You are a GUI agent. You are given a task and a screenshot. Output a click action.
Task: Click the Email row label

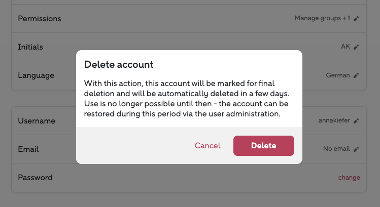pos(28,149)
